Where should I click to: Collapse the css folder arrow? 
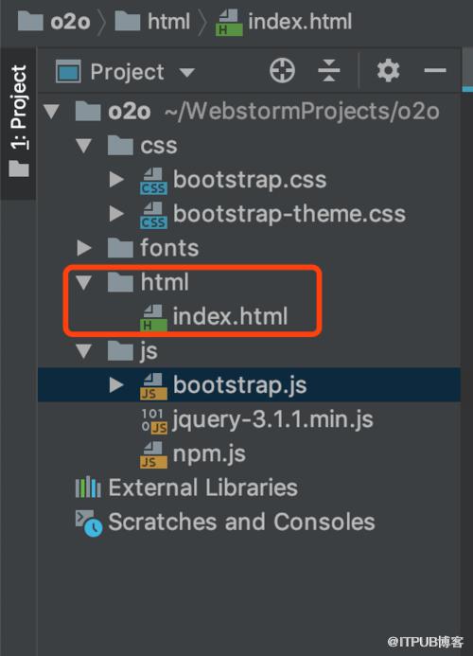click(x=84, y=146)
